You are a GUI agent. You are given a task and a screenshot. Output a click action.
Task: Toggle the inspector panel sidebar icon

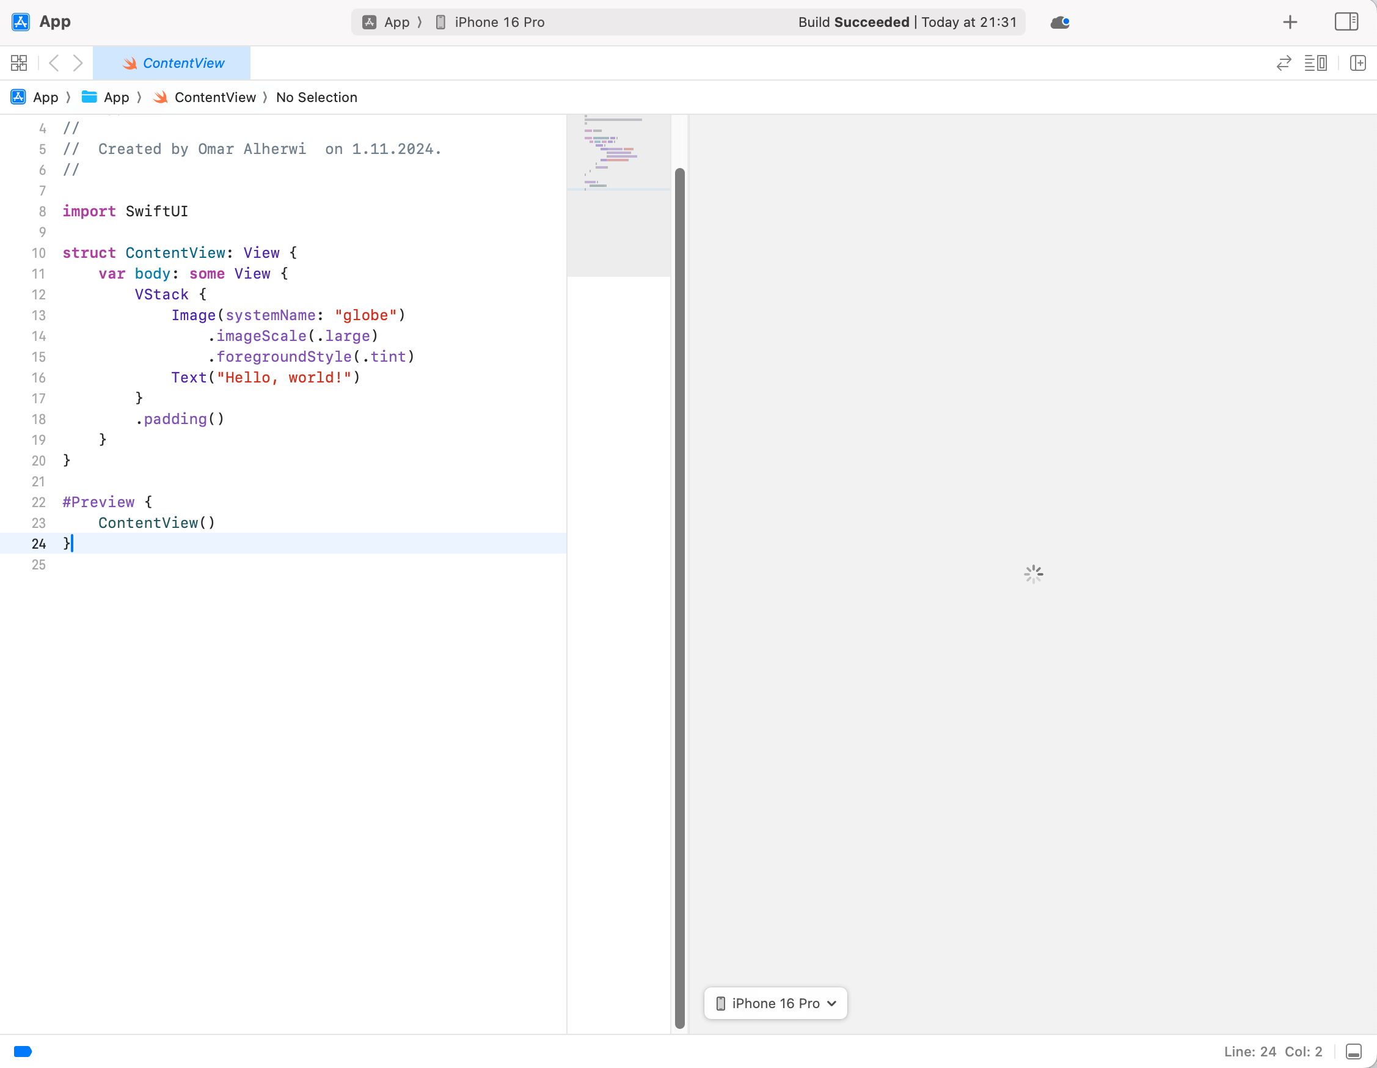[x=1346, y=22]
